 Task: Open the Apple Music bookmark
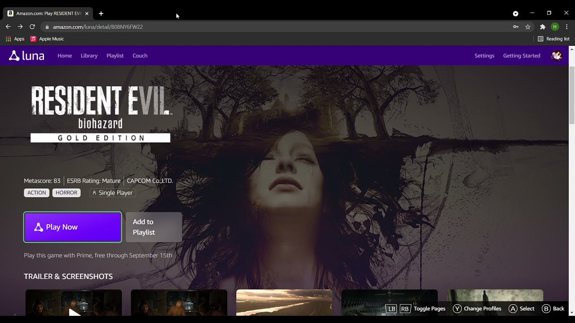[x=47, y=39]
